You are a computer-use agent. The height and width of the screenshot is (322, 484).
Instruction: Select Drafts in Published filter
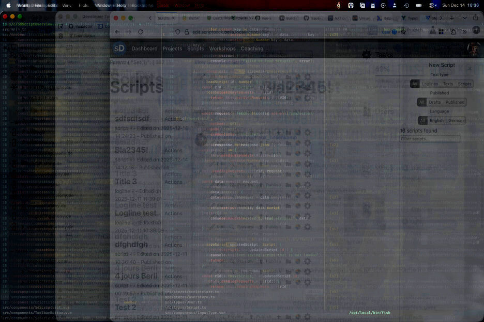pyautogui.click(x=434, y=102)
